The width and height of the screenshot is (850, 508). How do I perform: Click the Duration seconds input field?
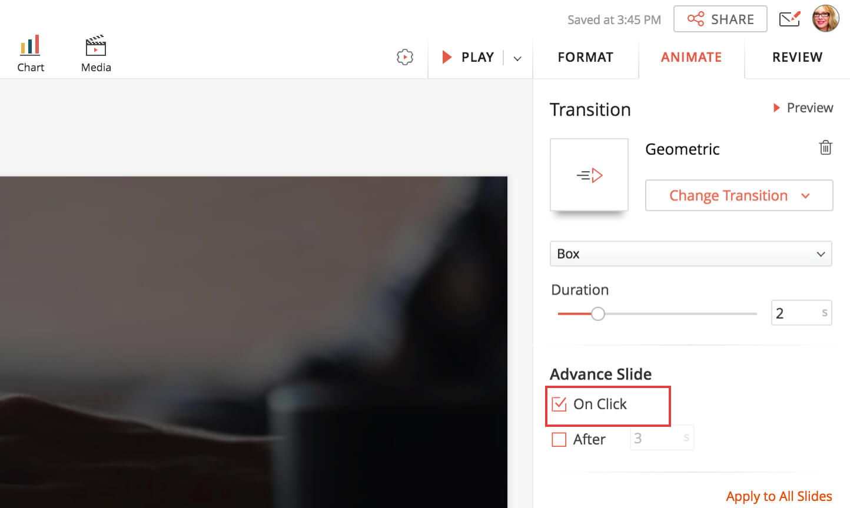[x=801, y=313]
